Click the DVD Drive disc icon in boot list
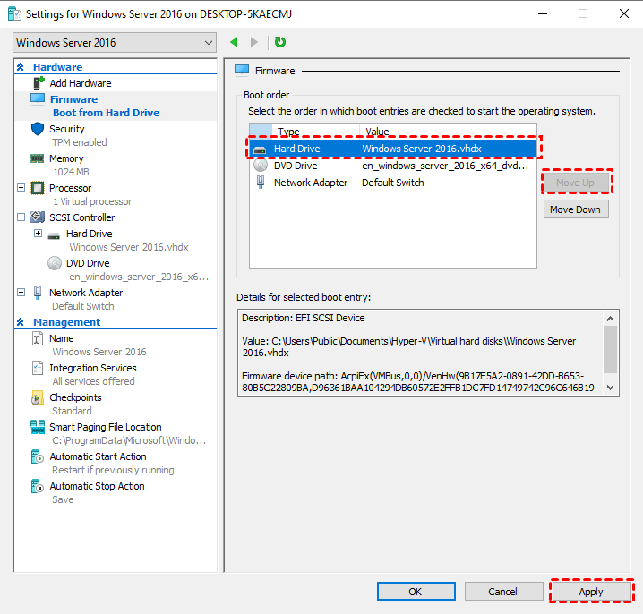This screenshot has width=643, height=614. point(261,166)
